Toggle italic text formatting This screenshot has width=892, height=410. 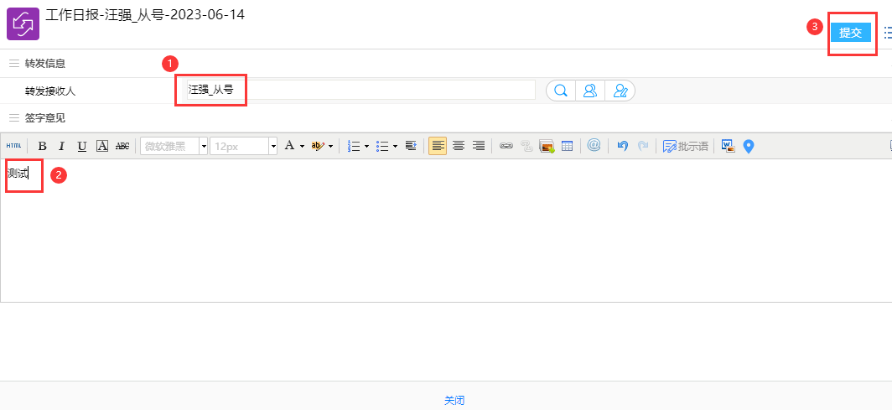pos(61,146)
